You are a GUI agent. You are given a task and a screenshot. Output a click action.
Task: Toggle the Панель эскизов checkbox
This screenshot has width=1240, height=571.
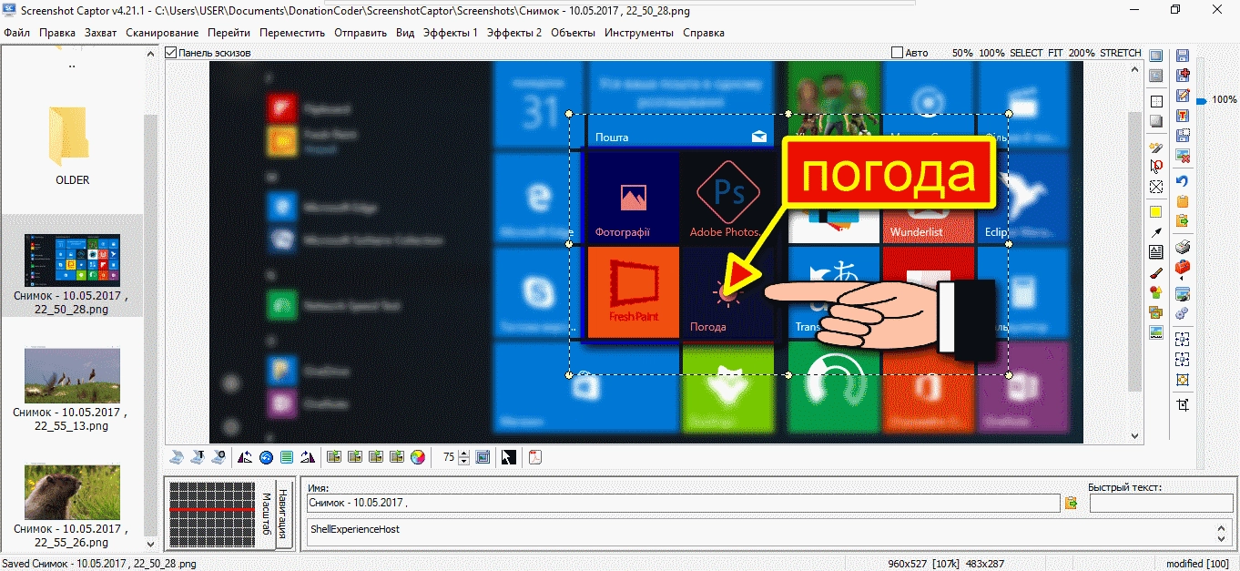[x=171, y=53]
